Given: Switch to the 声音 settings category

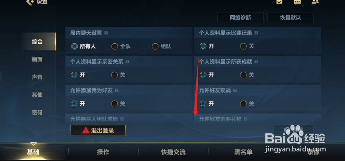Looking at the screenshot, I should 37,77.
